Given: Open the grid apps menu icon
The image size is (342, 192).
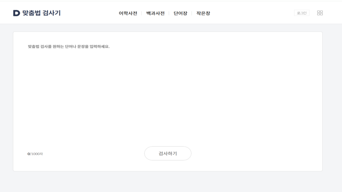Looking at the screenshot, I should pos(320,13).
